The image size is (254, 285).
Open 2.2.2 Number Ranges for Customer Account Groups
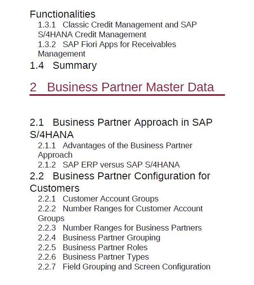120,213
